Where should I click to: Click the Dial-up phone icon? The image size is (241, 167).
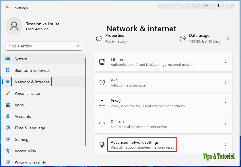pos(102,124)
